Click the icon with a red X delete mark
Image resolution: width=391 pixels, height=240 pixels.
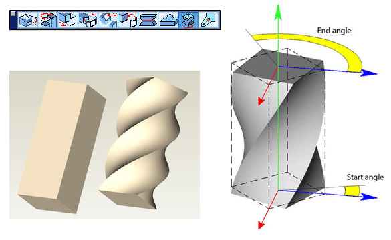108,20
